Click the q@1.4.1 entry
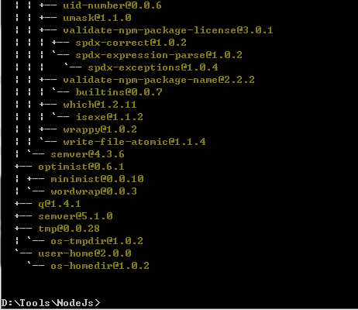The height and width of the screenshot is (310, 358). 60,204
